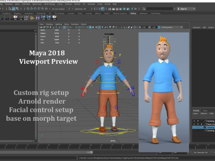Image resolution: width=215 pixels, height=161 pixels.
Task: Open render view icon in status line
Action: pyautogui.click(x=109, y=9)
